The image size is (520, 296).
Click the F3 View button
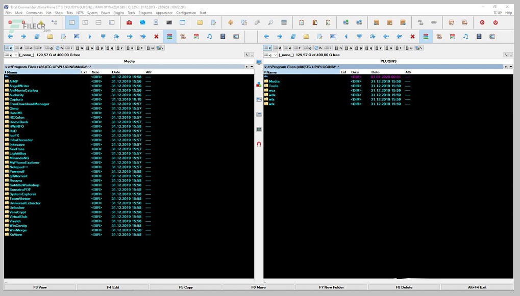click(40, 287)
